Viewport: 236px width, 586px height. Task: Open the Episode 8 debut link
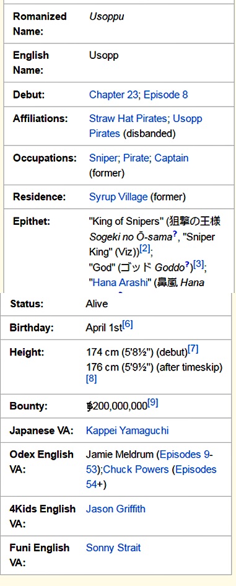[x=165, y=95]
